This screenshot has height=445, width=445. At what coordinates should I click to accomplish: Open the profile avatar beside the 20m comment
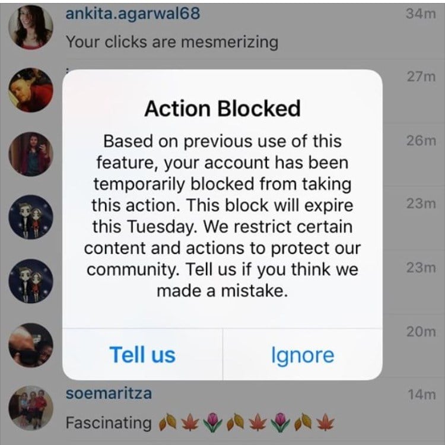[31, 345]
